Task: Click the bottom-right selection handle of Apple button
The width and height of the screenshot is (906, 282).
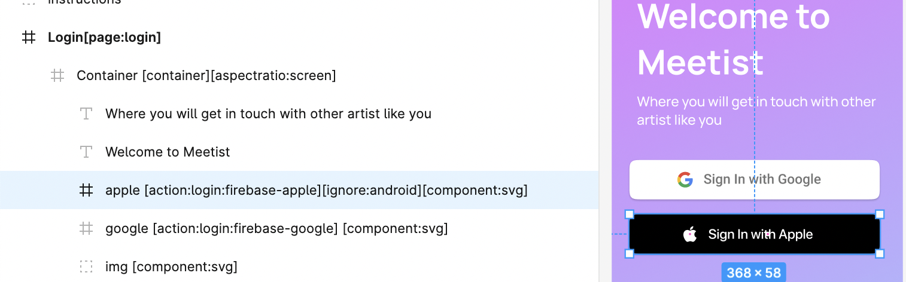Action: (x=880, y=254)
